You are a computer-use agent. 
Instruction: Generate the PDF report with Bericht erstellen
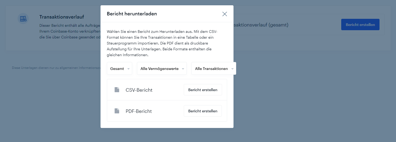tap(203, 111)
